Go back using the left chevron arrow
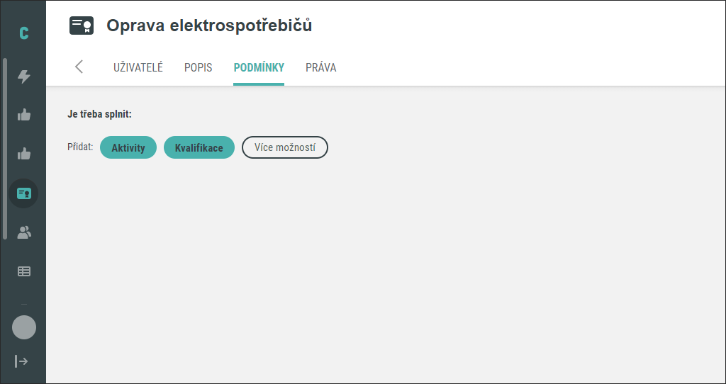726x384 pixels. coord(79,67)
